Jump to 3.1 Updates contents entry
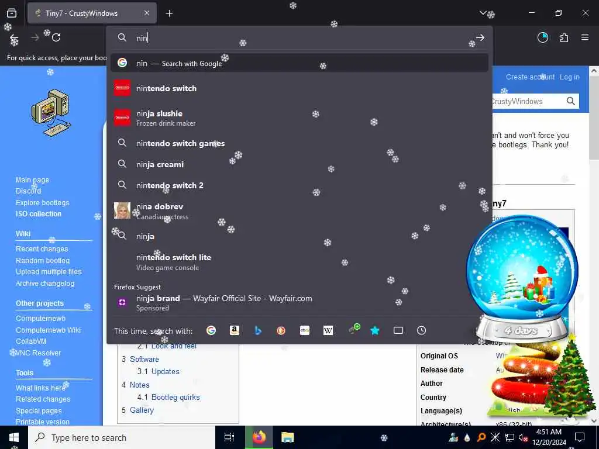This screenshot has width=599, height=449. pos(158,371)
